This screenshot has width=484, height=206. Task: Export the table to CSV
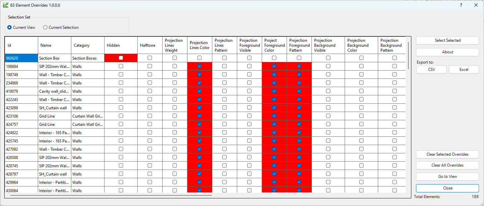[x=431, y=70]
